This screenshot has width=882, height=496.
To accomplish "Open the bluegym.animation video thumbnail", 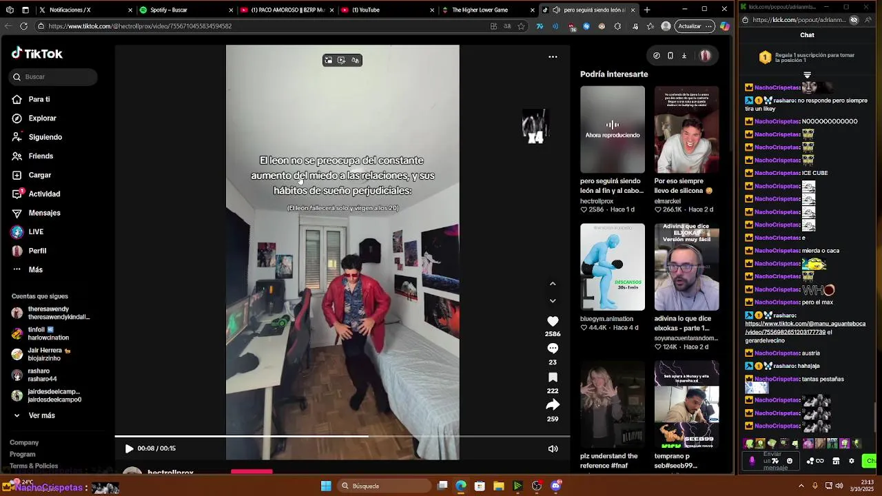I will (613, 267).
